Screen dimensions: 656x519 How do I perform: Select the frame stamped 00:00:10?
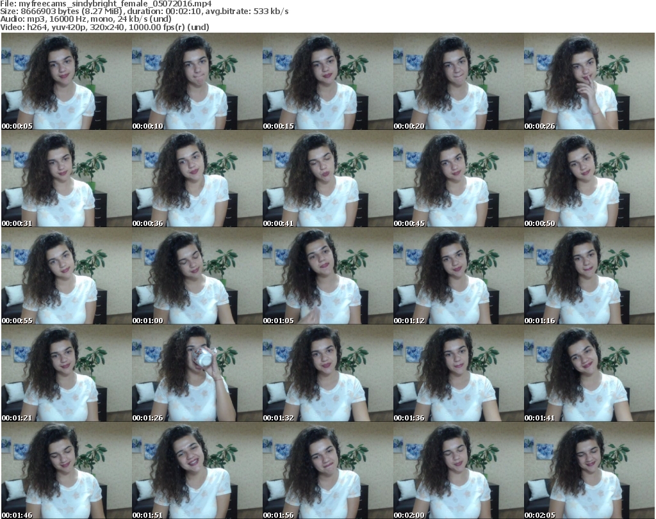click(x=197, y=81)
